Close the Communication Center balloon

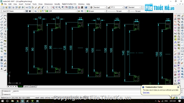pyautogui.click(x=178, y=87)
